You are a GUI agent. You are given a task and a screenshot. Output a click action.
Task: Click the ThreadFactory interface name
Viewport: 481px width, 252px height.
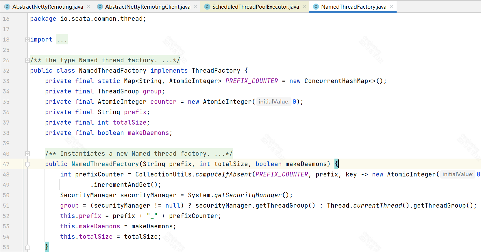click(x=216, y=71)
